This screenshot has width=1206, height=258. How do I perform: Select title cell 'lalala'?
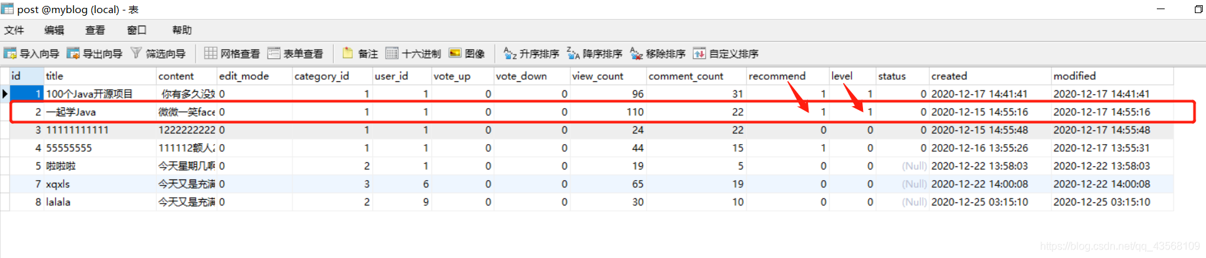100,202
